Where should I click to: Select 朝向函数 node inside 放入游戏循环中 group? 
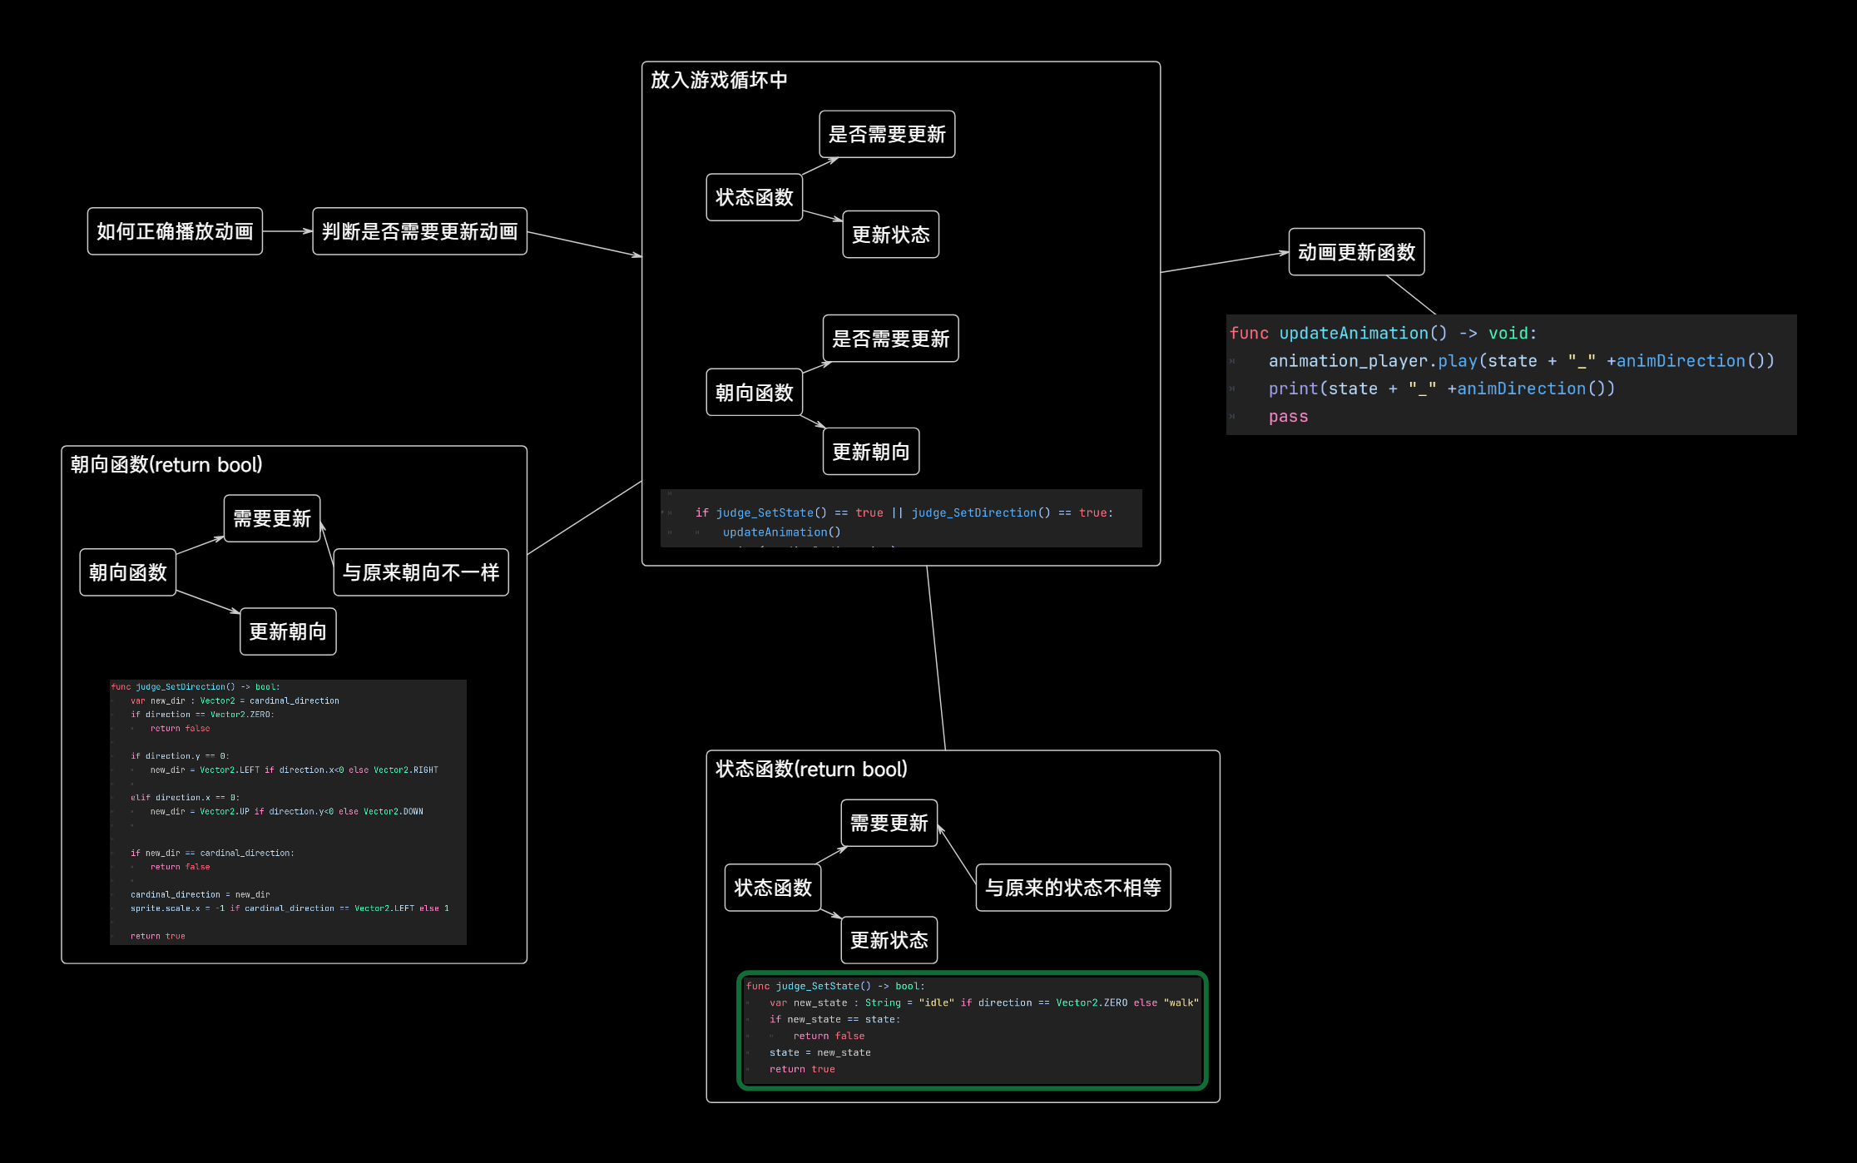click(x=754, y=393)
